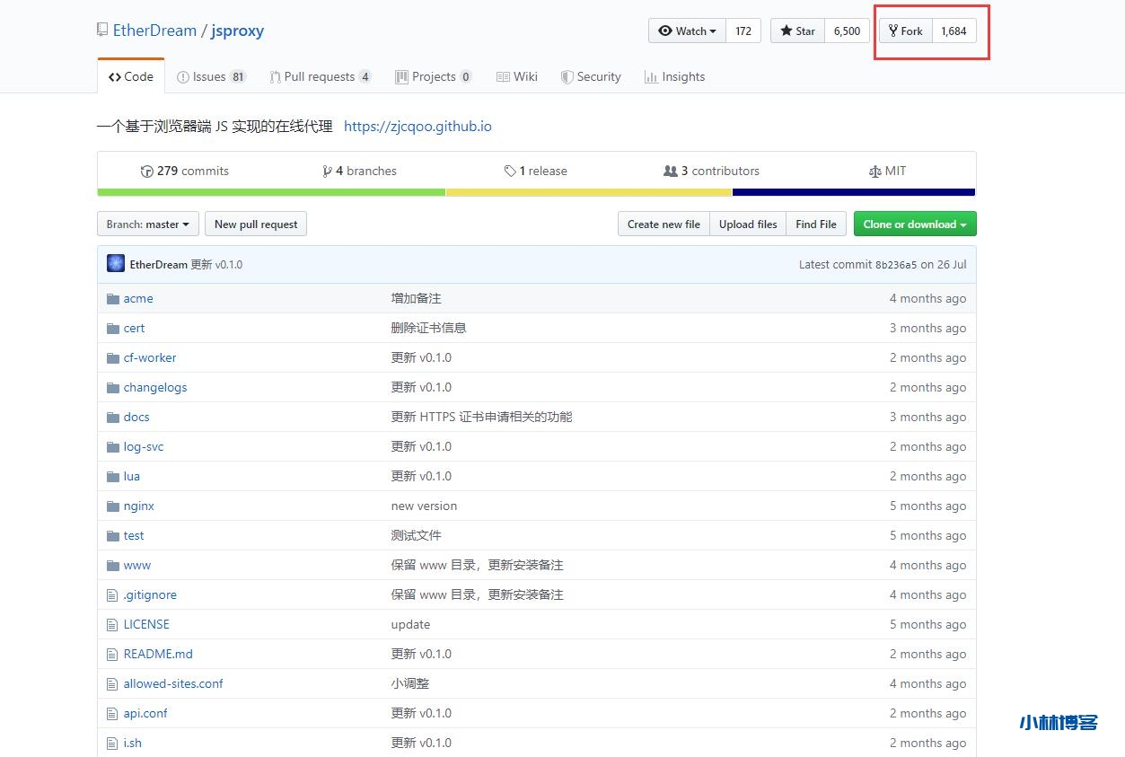Click the Create new file button

(x=663, y=224)
